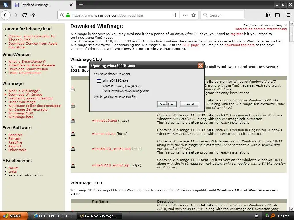Click the page scrollbar down arrow
Screen dimensions: 294x220
pos(291,209)
